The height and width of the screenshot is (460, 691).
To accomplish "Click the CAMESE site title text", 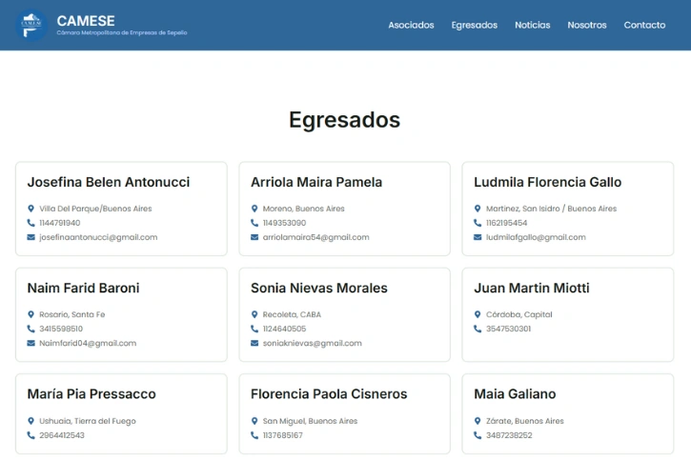I will pyautogui.click(x=86, y=20).
